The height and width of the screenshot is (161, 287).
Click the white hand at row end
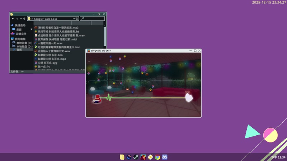[x=189, y=97]
